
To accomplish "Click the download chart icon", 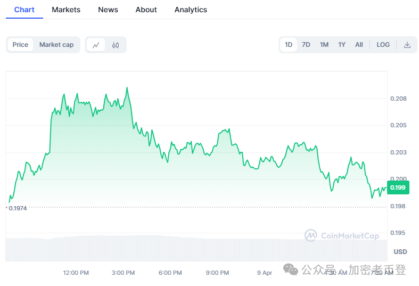I will pos(407,45).
